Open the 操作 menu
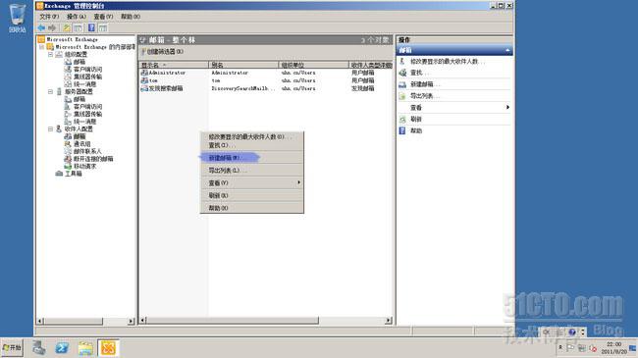The width and height of the screenshot is (638, 358). click(77, 17)
